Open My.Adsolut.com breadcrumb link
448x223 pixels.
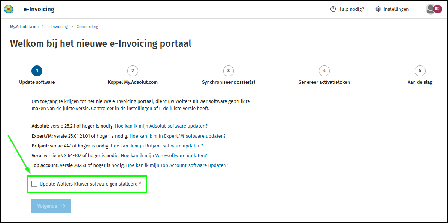point(24,27)
